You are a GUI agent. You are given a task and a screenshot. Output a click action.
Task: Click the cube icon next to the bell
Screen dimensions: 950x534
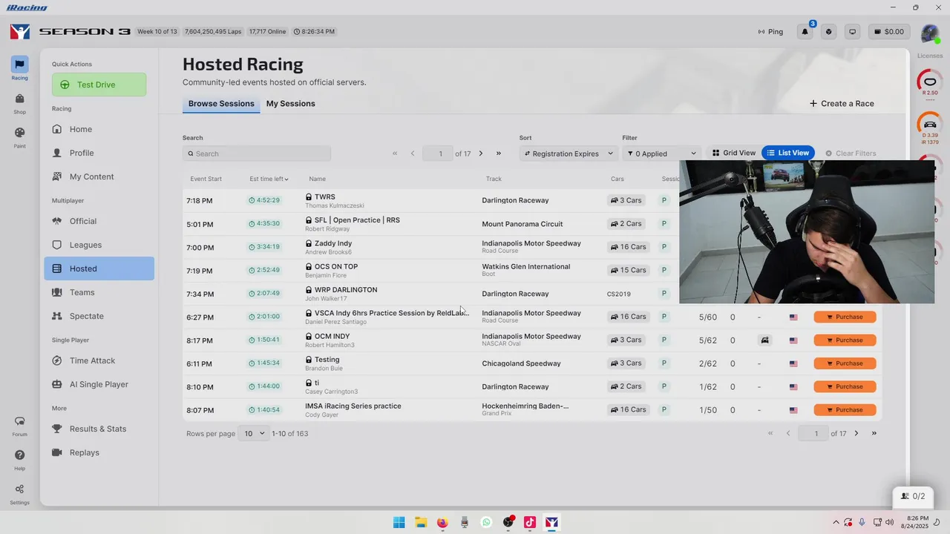click(x=829, y=32)
